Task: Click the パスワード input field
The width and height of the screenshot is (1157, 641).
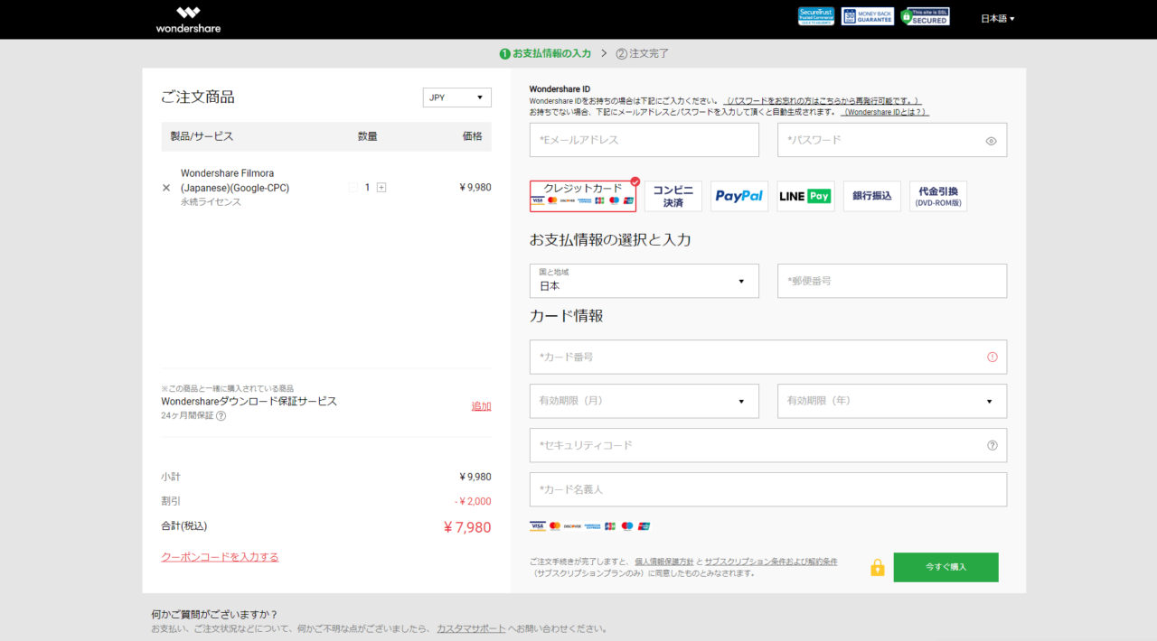Action: tap(892, 140)
